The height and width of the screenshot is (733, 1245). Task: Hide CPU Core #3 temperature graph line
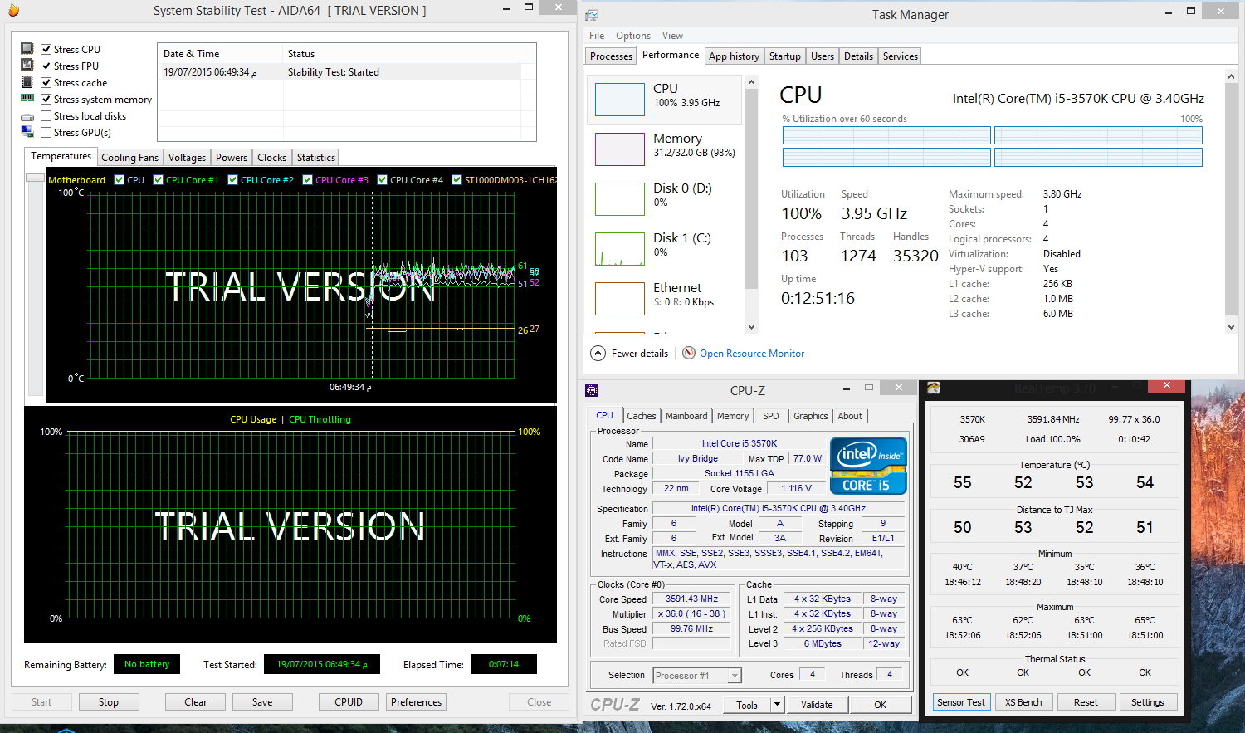point(307,179)
